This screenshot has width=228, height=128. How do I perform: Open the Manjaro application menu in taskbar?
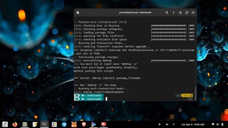click(5, 124)
